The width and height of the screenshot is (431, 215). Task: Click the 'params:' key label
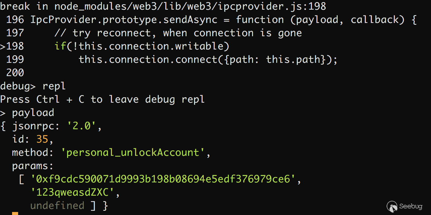(x=33, y=166)
